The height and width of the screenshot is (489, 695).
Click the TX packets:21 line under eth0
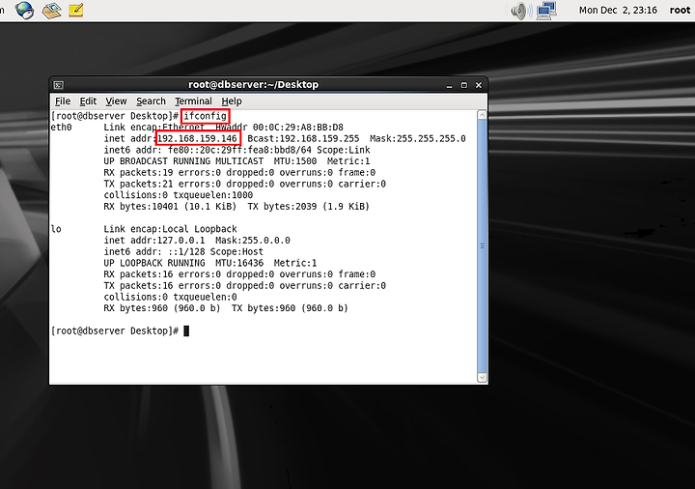244,184
